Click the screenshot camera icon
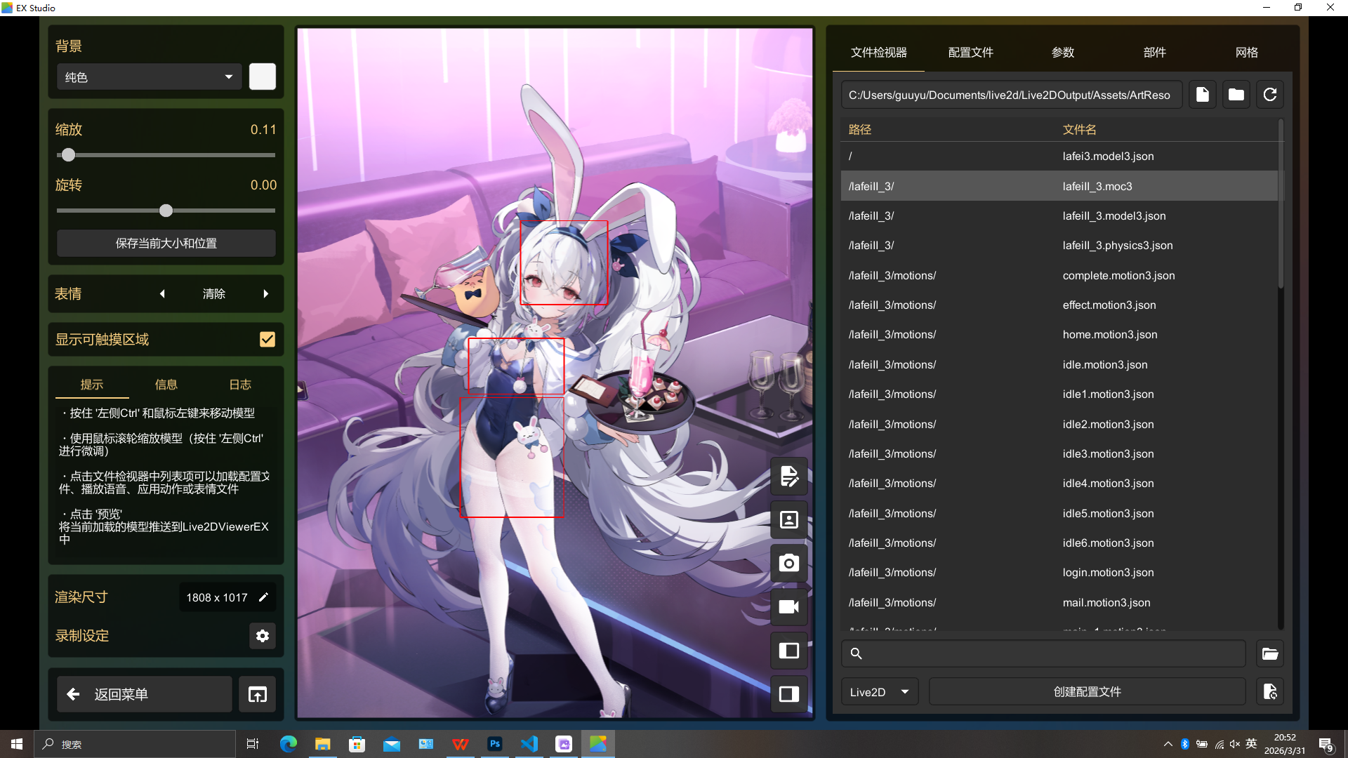The height and width of the screenshot is (758, 1348). pos(788,564)
